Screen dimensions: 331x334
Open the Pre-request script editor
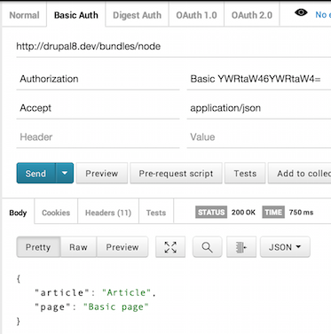point(176,173)
